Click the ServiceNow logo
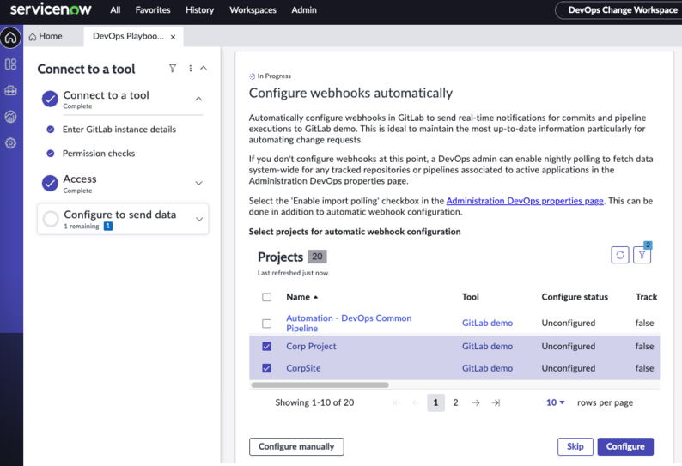 coord(51,9)
